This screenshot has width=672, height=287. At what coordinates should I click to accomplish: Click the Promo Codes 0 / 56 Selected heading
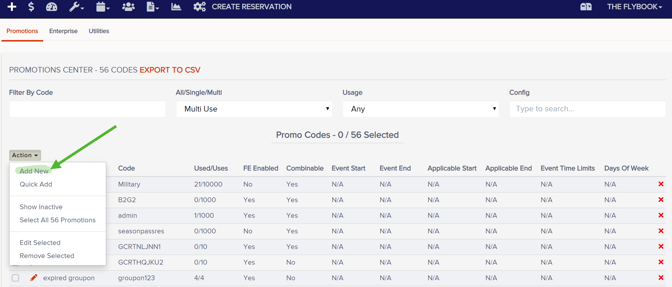(337, 135)
